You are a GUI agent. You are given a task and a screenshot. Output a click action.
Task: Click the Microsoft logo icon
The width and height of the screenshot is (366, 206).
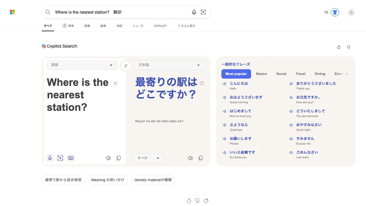[x=12, y=12]
